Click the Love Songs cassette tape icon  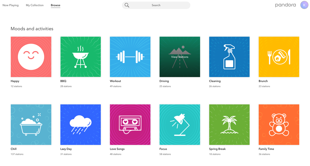(x=130, y=124)
